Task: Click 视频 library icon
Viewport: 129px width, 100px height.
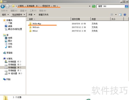Action: click(x=6, y=38)
